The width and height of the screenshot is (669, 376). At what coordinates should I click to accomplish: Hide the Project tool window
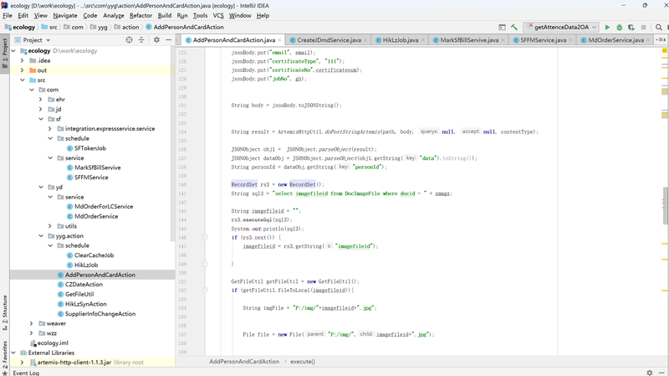click(168, 39)
